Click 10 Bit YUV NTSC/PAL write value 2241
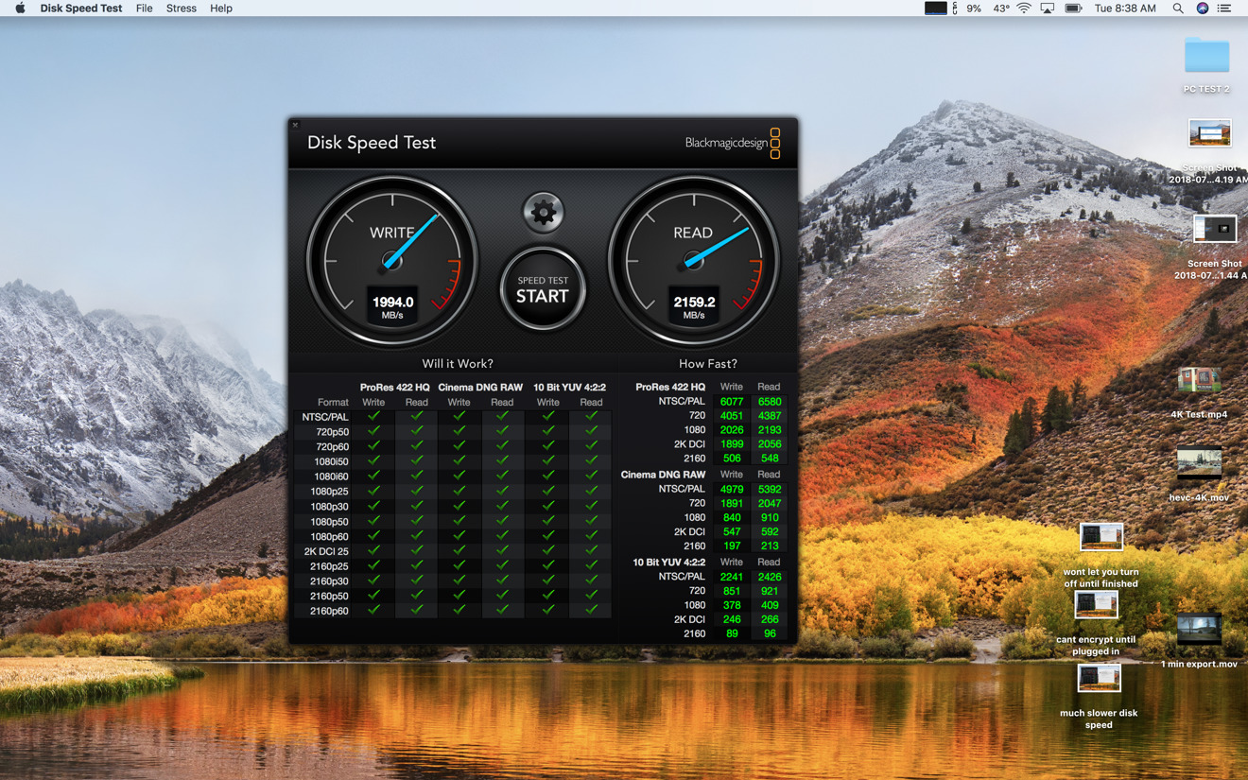Viewport: 1248px width, 780px height. 732,577
